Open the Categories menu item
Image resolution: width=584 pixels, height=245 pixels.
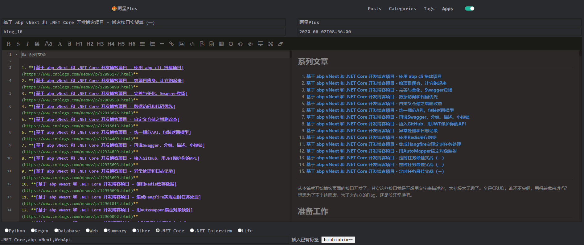[402, 9]
